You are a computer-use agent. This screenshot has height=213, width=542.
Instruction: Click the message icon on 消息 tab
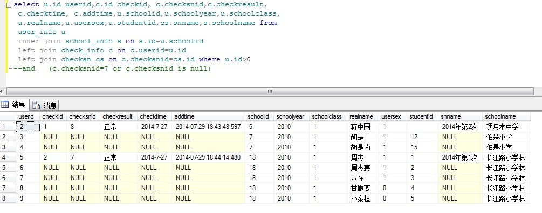pos(36,105)
